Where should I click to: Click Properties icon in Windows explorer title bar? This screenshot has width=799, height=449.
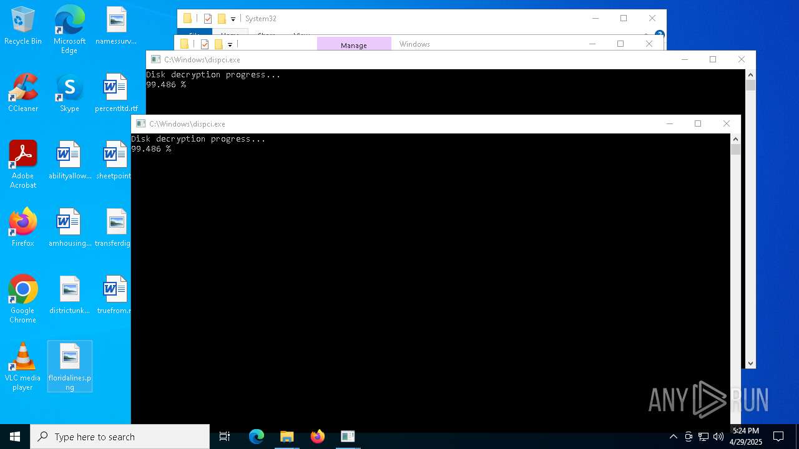pos(204,44)
